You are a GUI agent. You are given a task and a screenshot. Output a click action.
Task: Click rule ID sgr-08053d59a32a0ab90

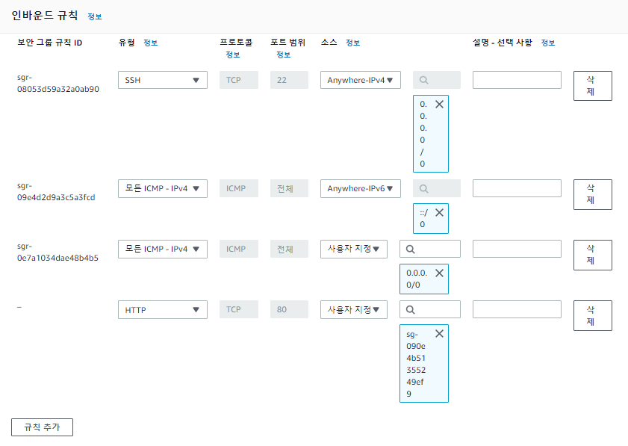[x=58, y=84]
